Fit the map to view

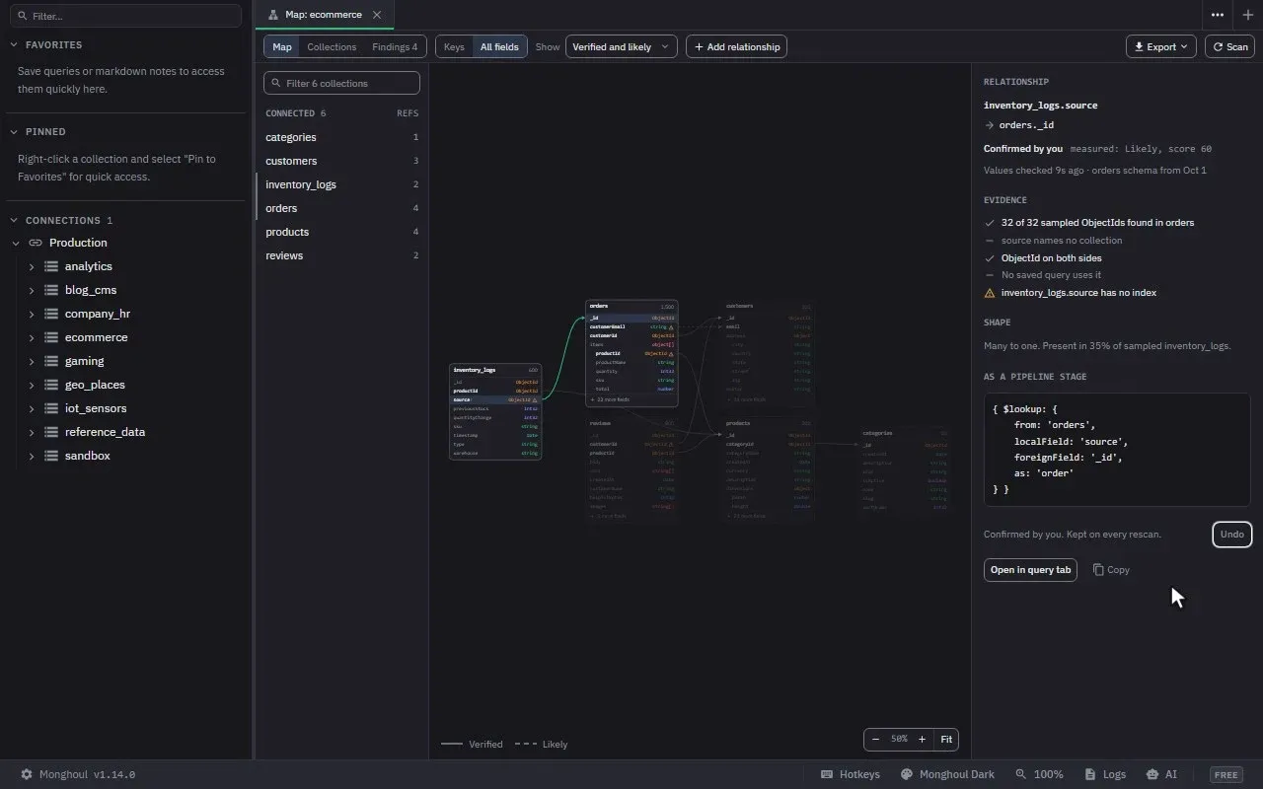click(x=946, y=740)
